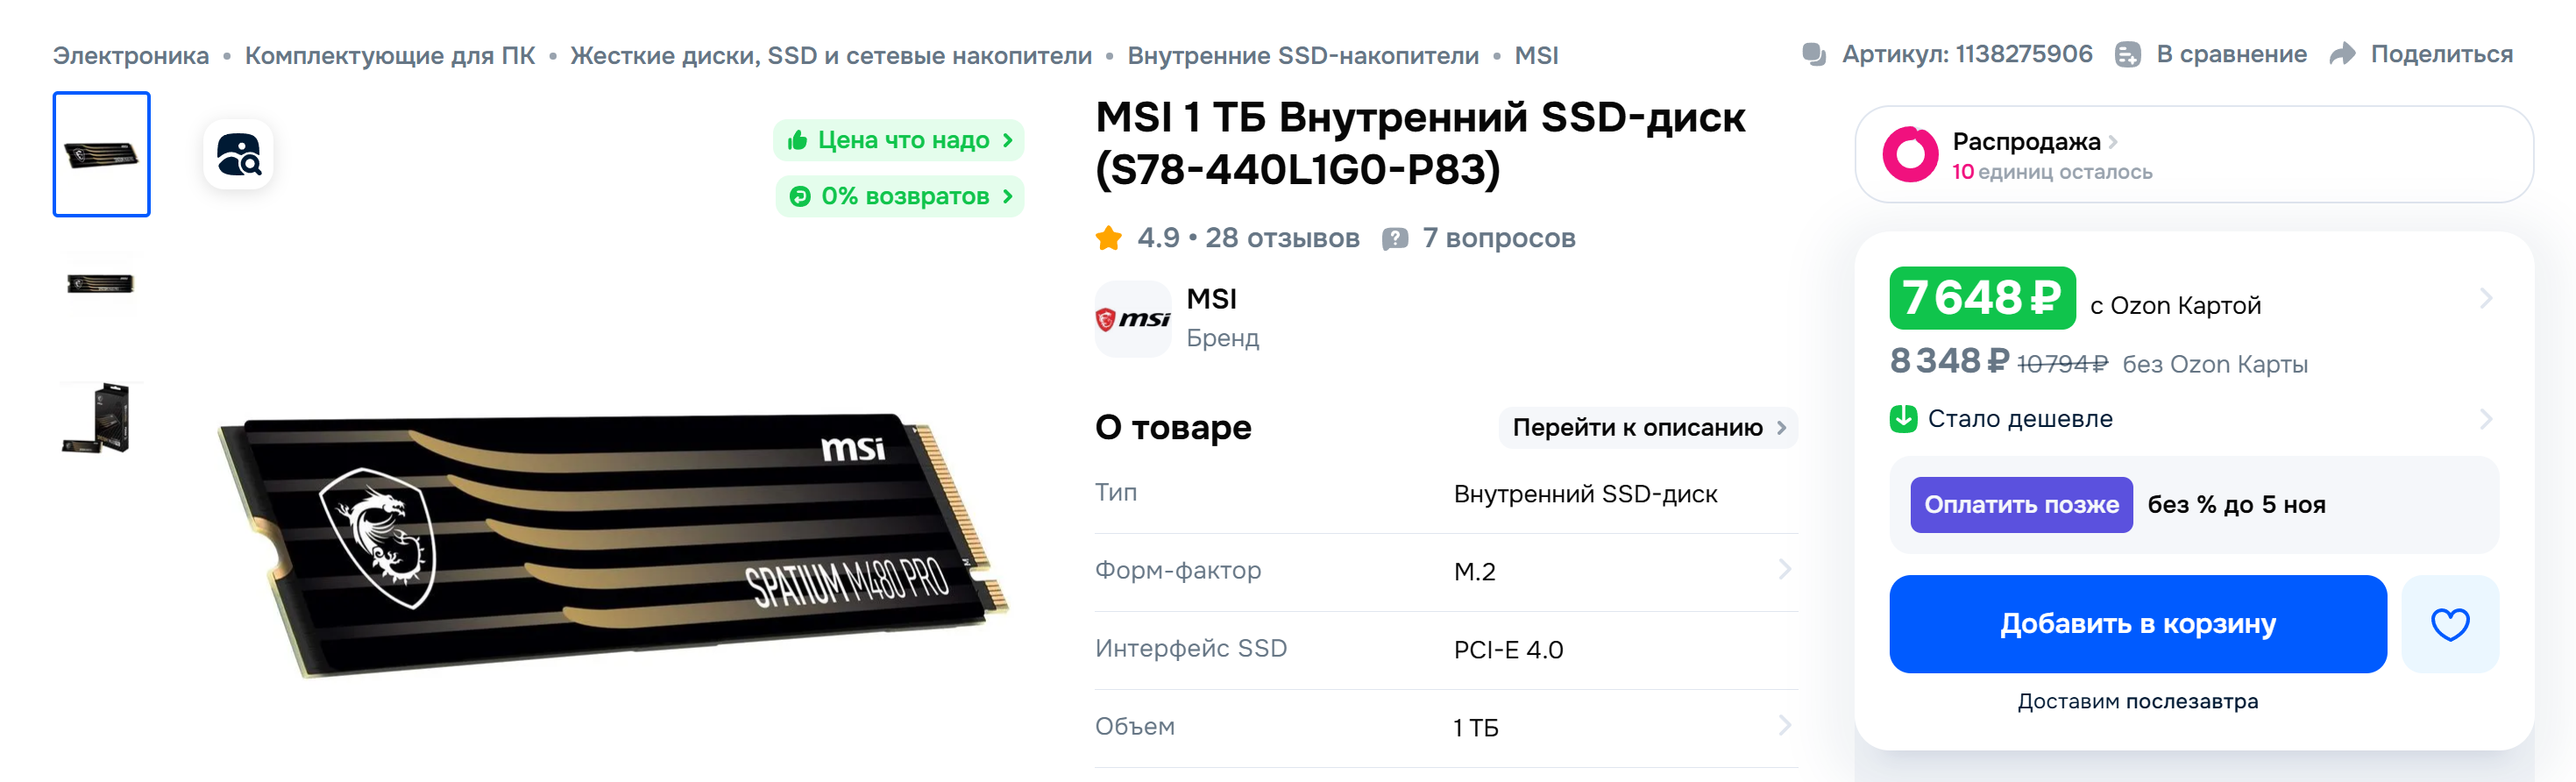Add product to favorites with heart icon

click(2449, 624)
